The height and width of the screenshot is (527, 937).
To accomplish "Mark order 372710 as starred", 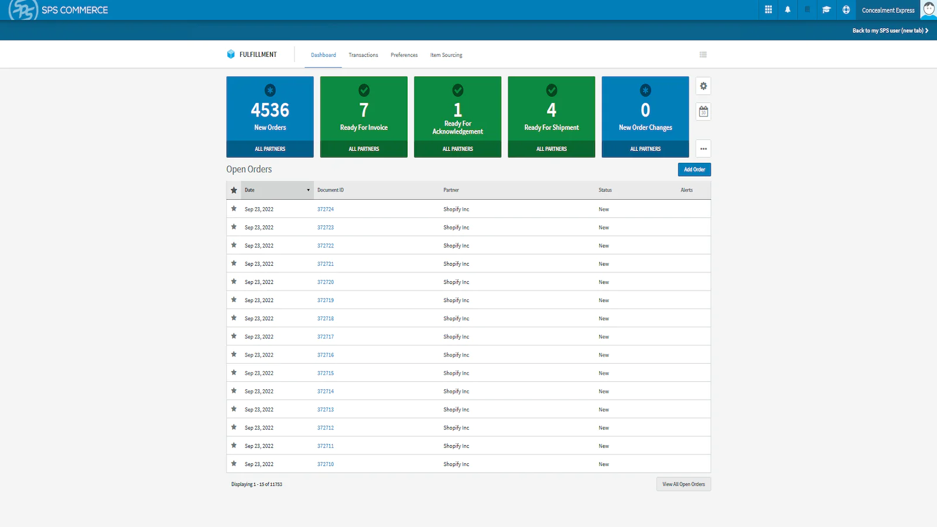I will (x=234, y=464).
